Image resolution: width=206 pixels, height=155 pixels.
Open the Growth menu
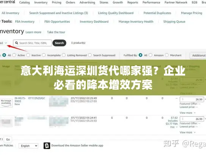pos(118,2)
